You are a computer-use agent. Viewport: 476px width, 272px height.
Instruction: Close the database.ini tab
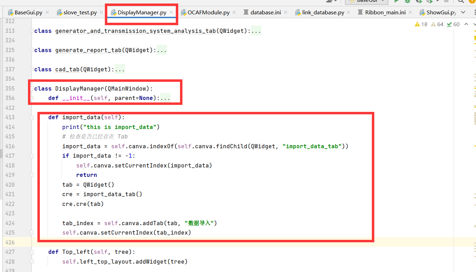point(286,12)
